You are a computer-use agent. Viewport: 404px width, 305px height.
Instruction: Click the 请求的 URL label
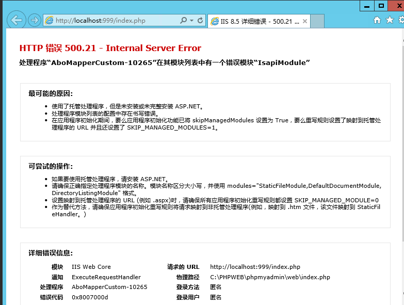click(x=183, y=267)
